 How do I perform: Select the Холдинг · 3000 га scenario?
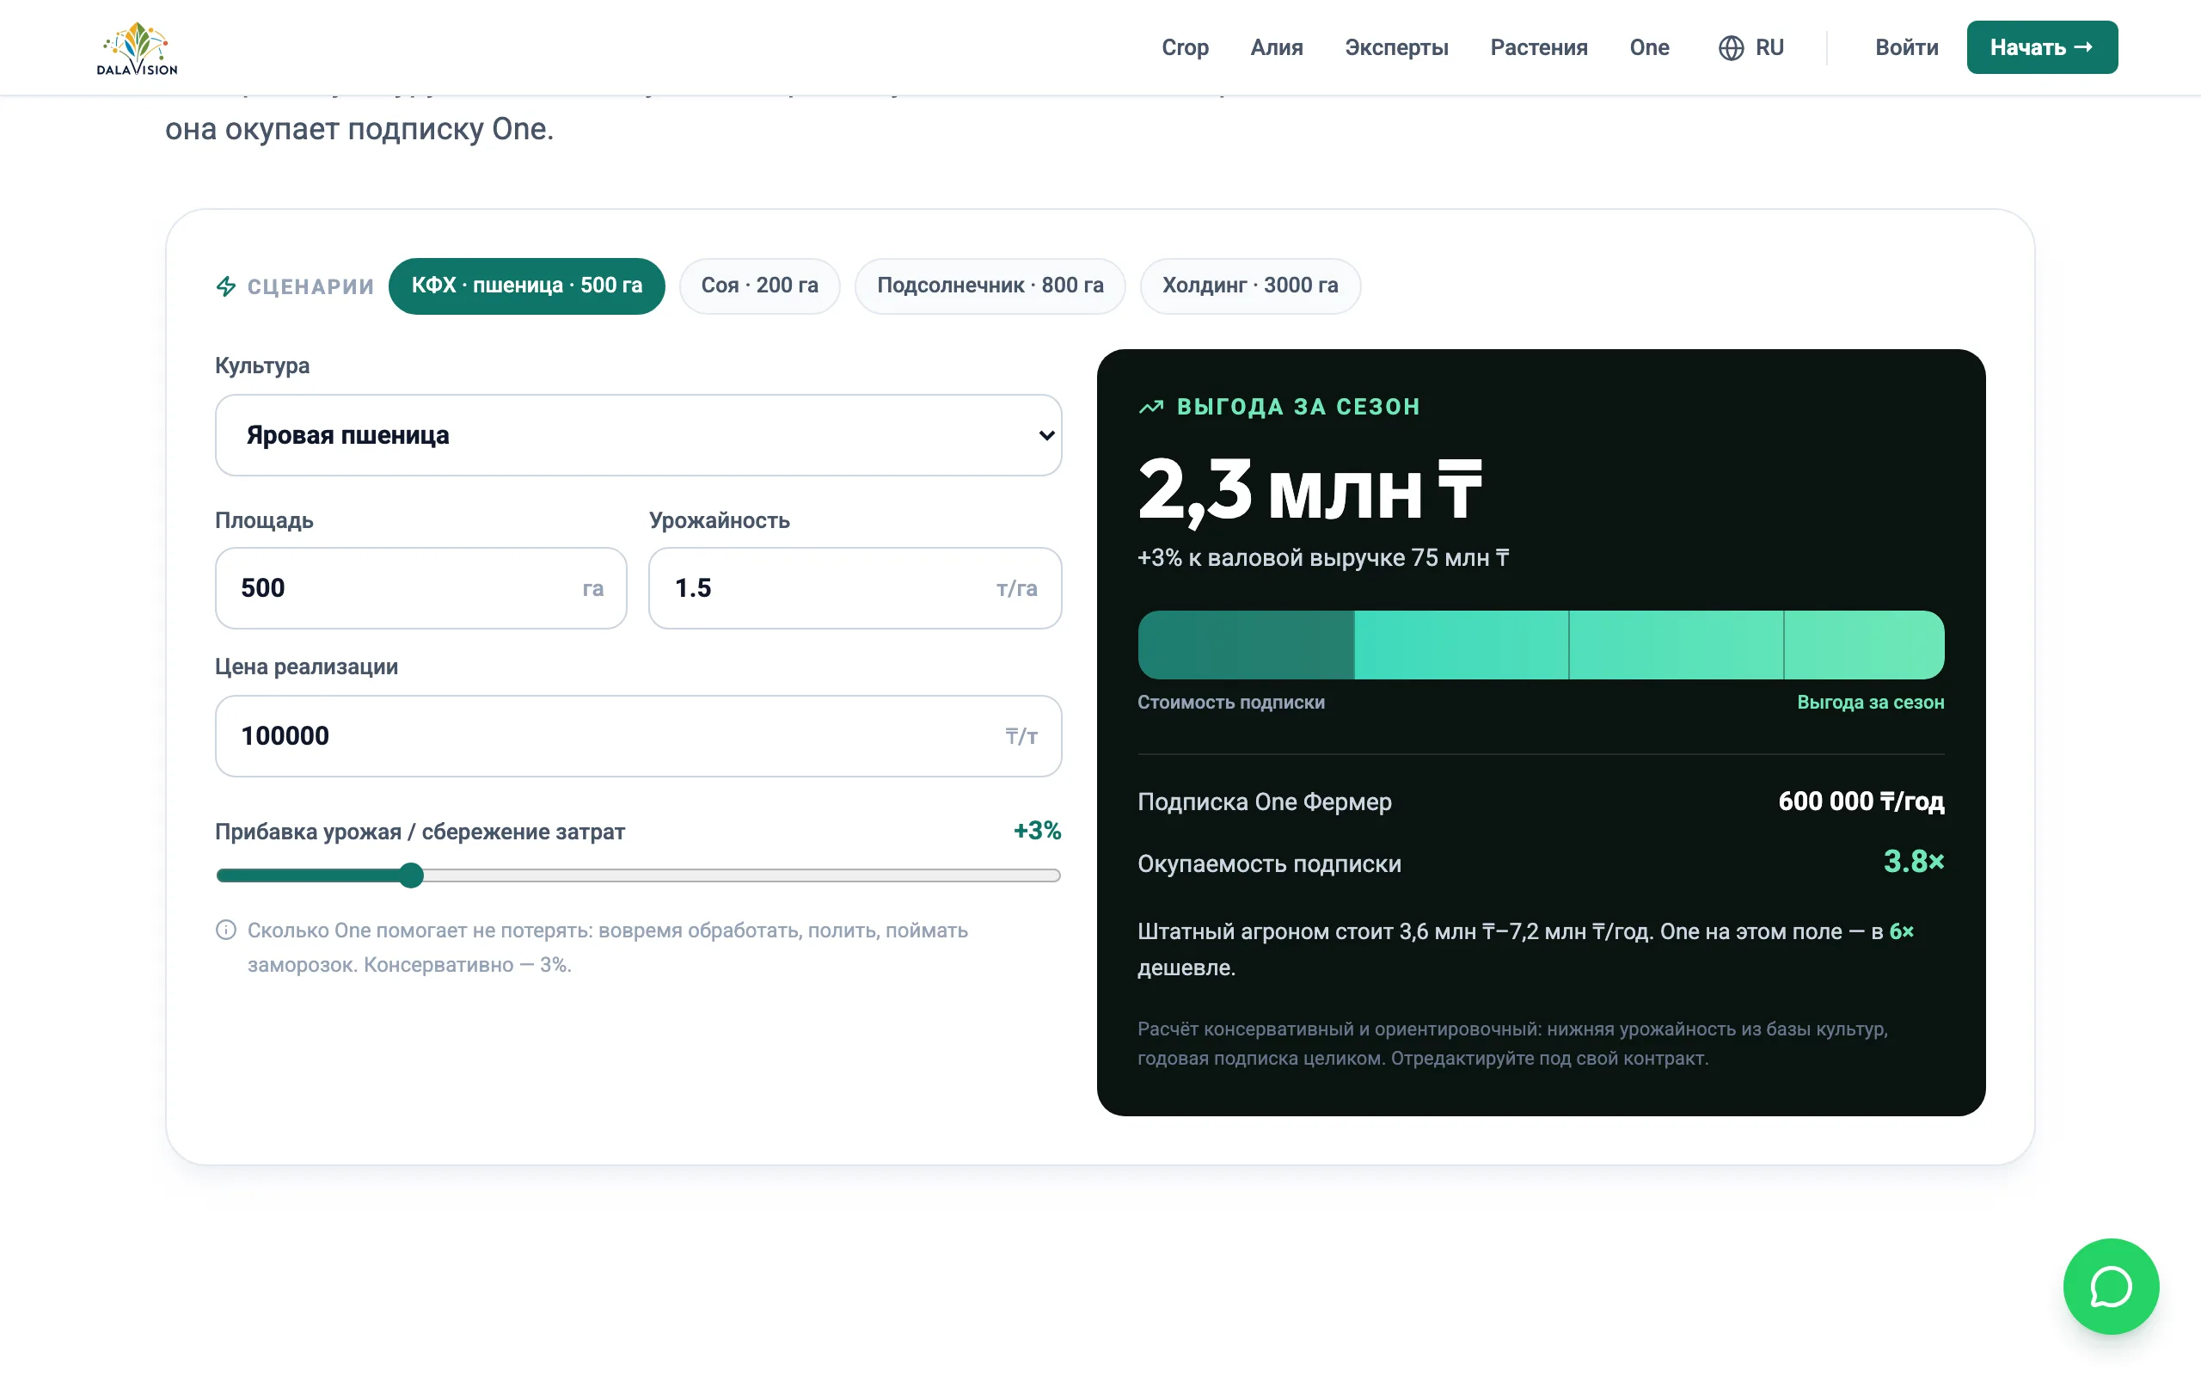(1249, 286)
